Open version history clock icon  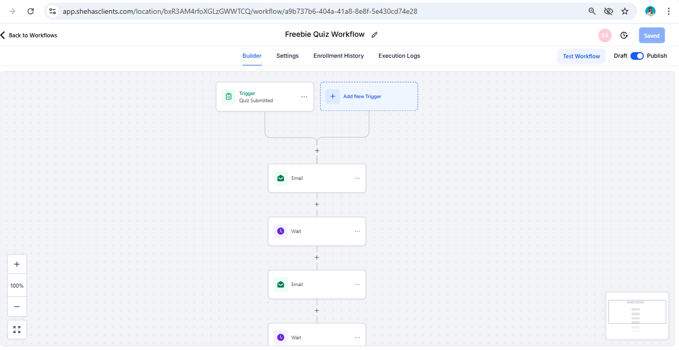624,35
